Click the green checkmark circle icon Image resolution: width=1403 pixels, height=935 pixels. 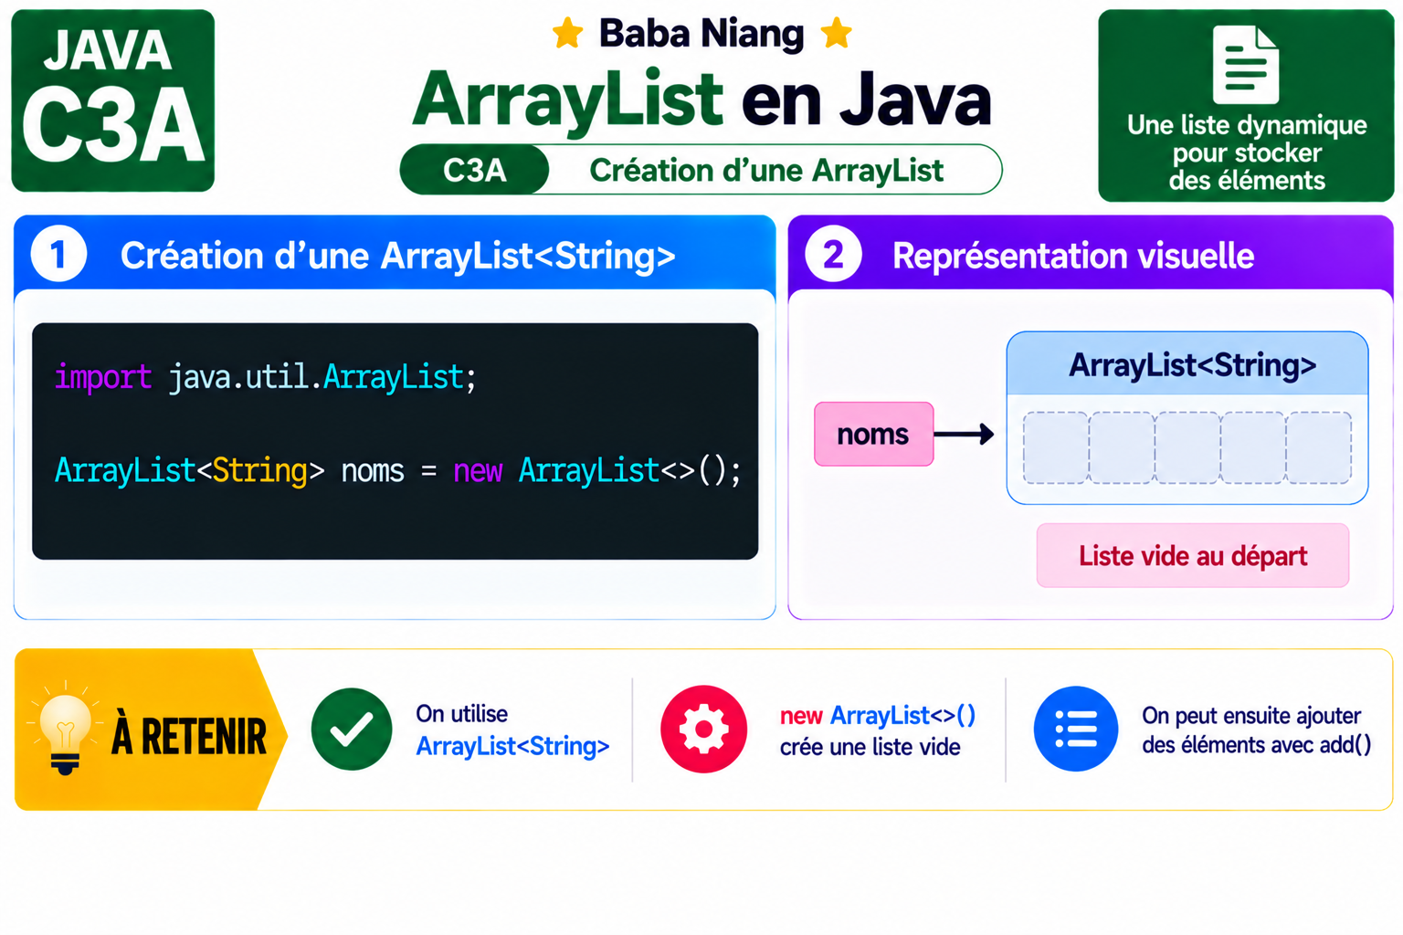pos(352,729)
